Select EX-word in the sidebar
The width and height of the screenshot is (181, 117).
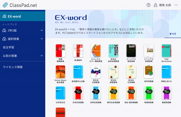click(x=23, y=16)
